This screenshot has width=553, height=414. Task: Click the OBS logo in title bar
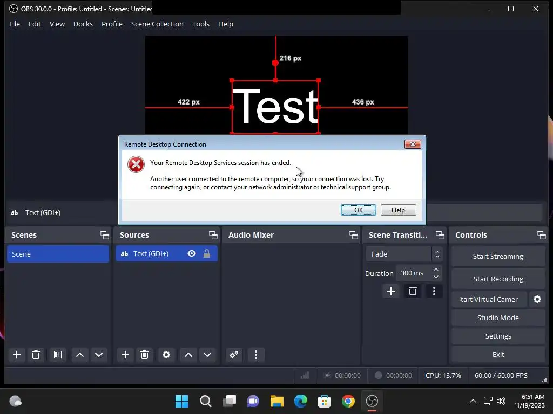(13, 9)
